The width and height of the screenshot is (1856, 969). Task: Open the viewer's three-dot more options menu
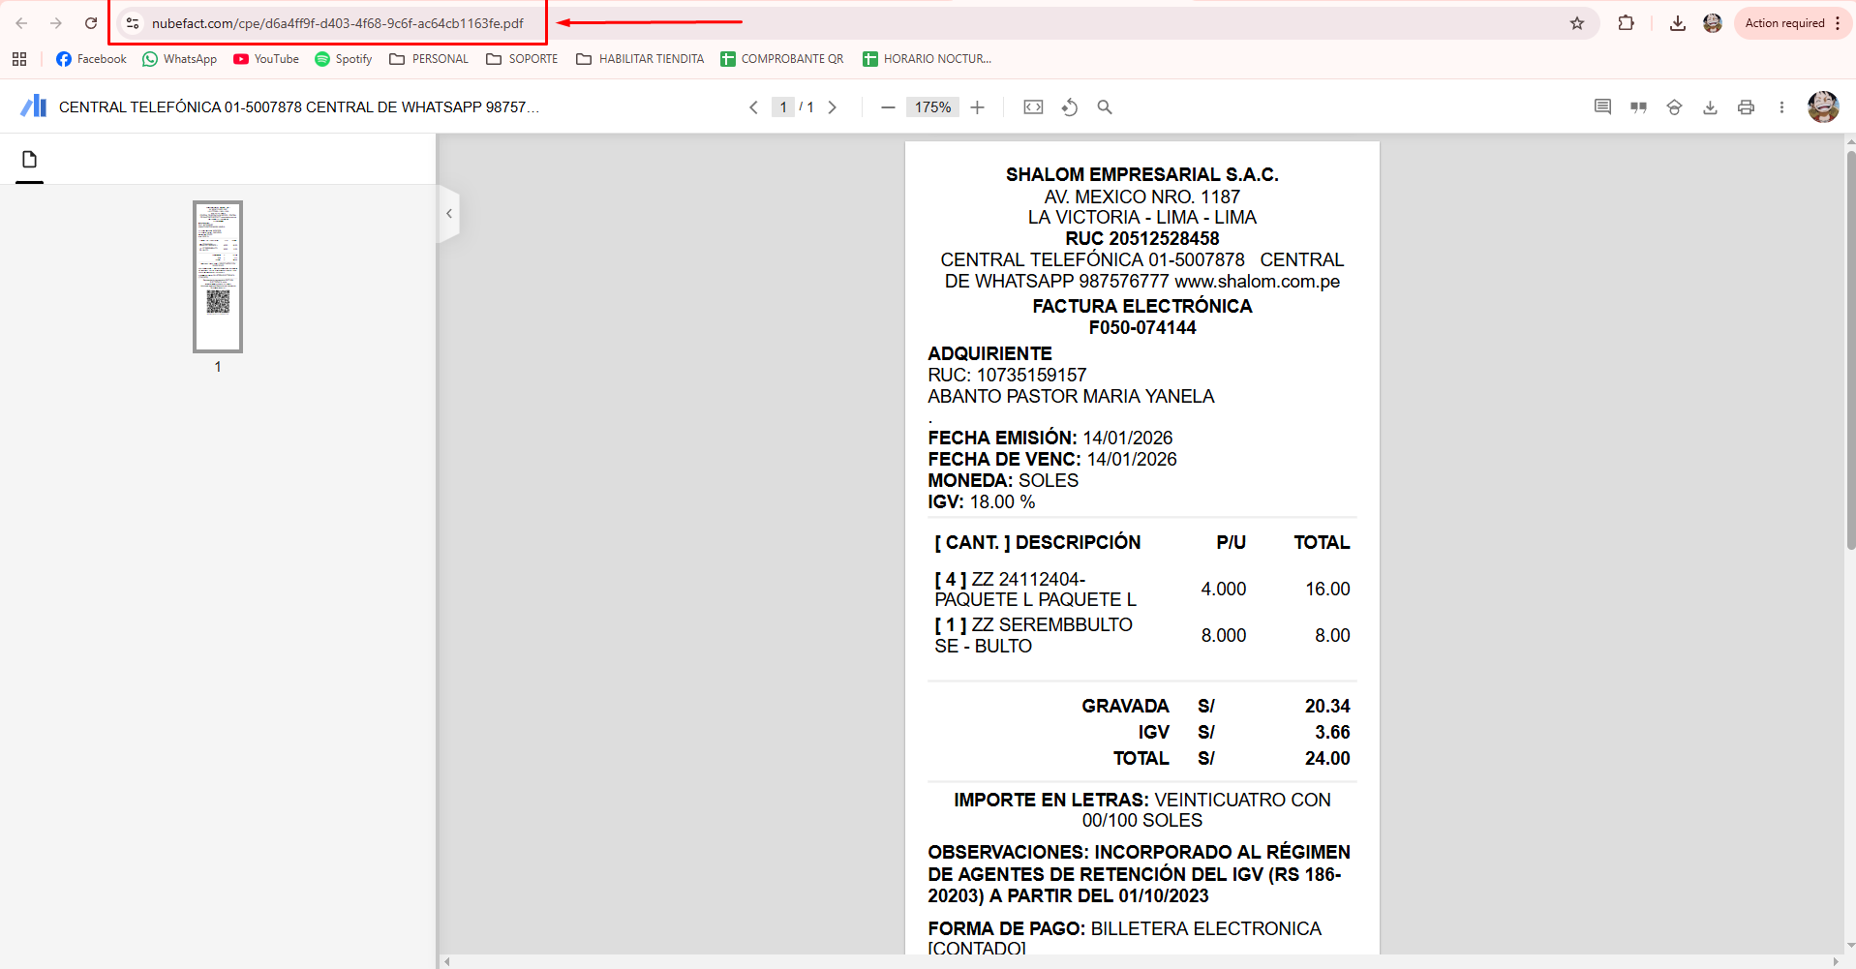pyautogui.click(x=1781, y=107)
